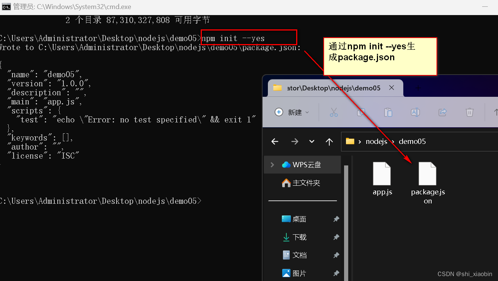The width and height of the screenshot is (498, 281).
Task: Close the demo05 Explorer tab
Action: [x=392, y=88]
